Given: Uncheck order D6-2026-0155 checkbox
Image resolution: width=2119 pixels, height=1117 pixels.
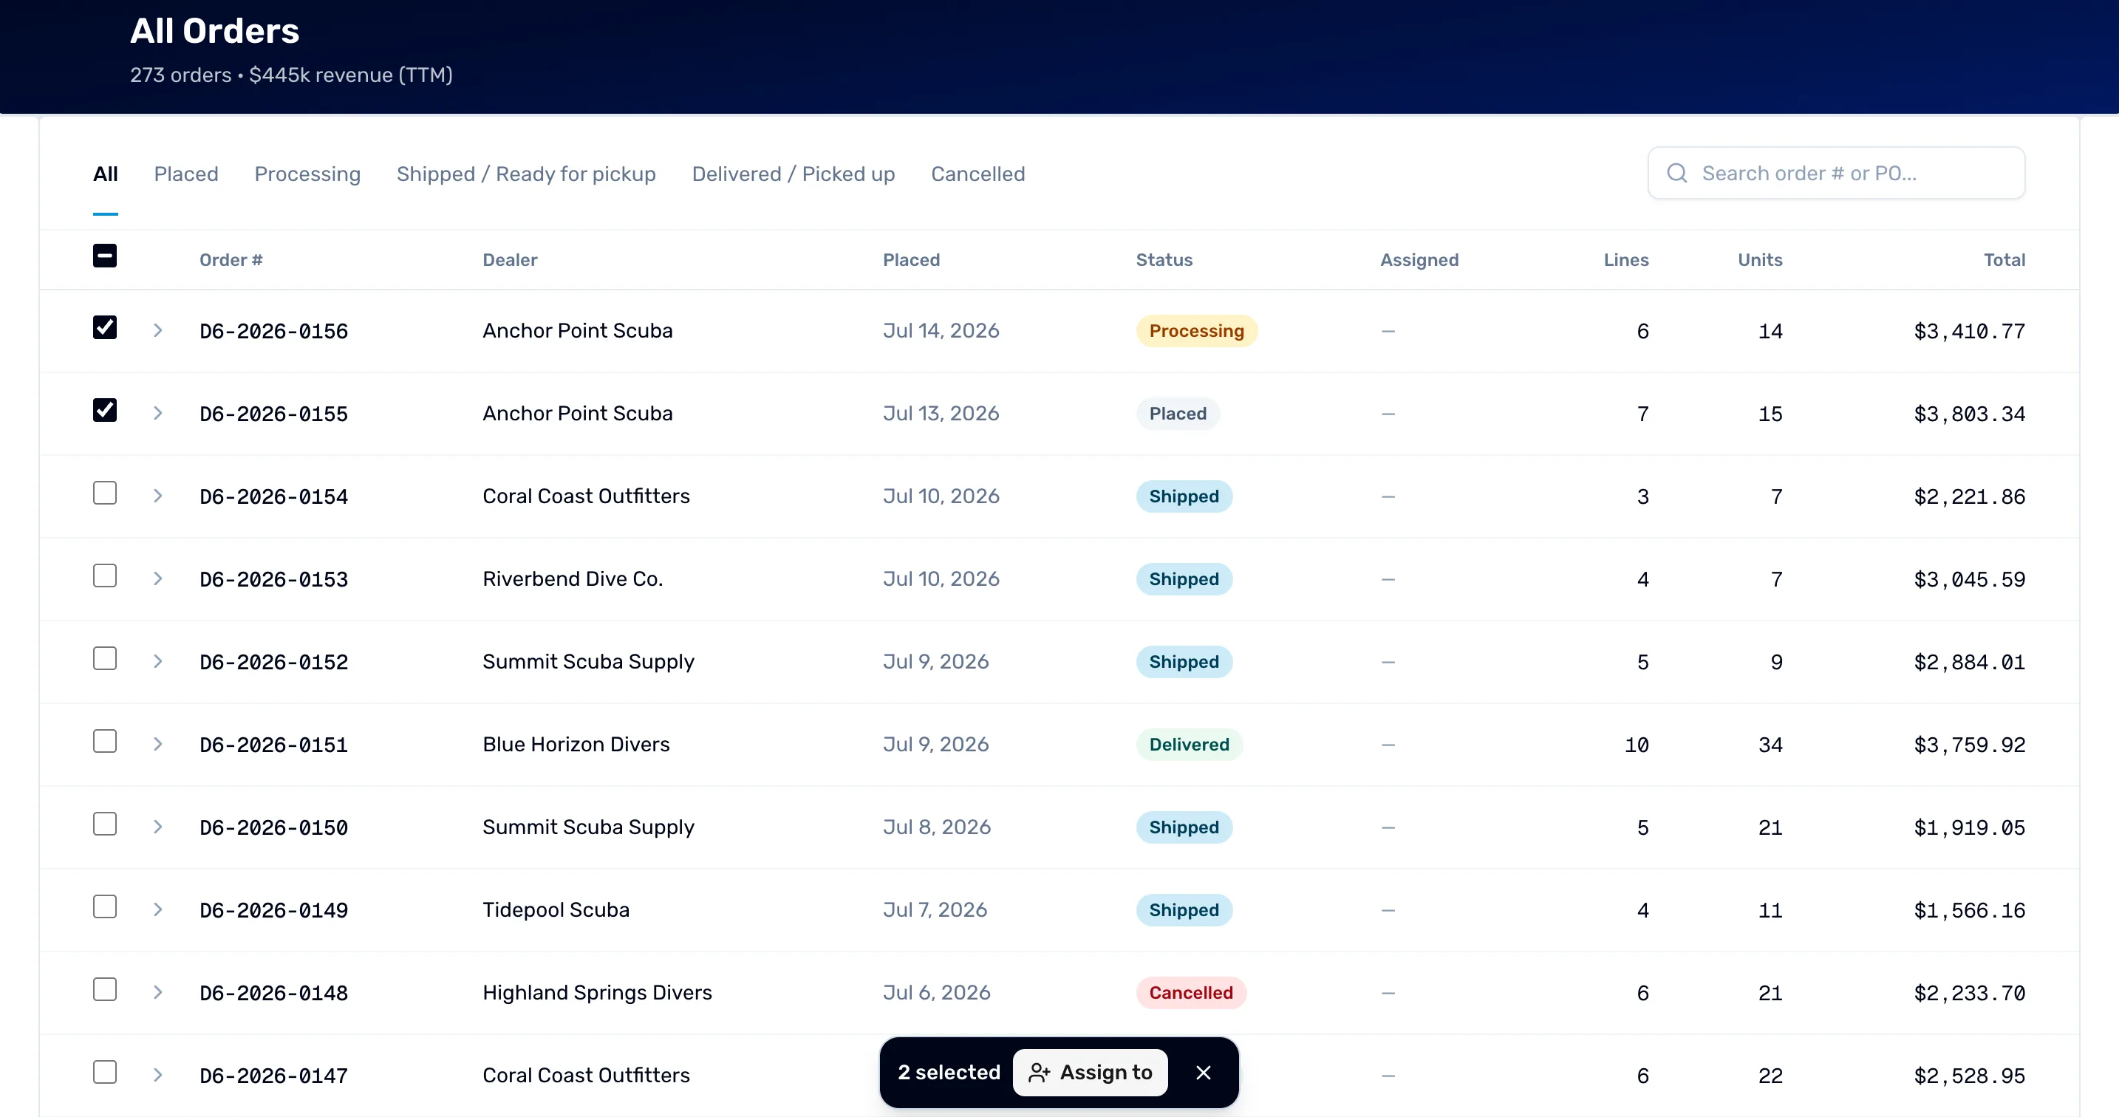Looking at the screenshot, I should pyautogui.click(x=104, y=409).
